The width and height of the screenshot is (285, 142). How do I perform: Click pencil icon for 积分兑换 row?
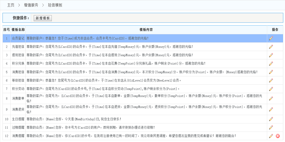pyautogui.click(x=271, y=64)
